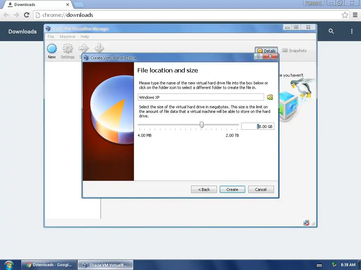Open the Help menu in VirtualBox Manager
Image resolution: width=361 pixels, height=270 pixels.
coord(85,37)
